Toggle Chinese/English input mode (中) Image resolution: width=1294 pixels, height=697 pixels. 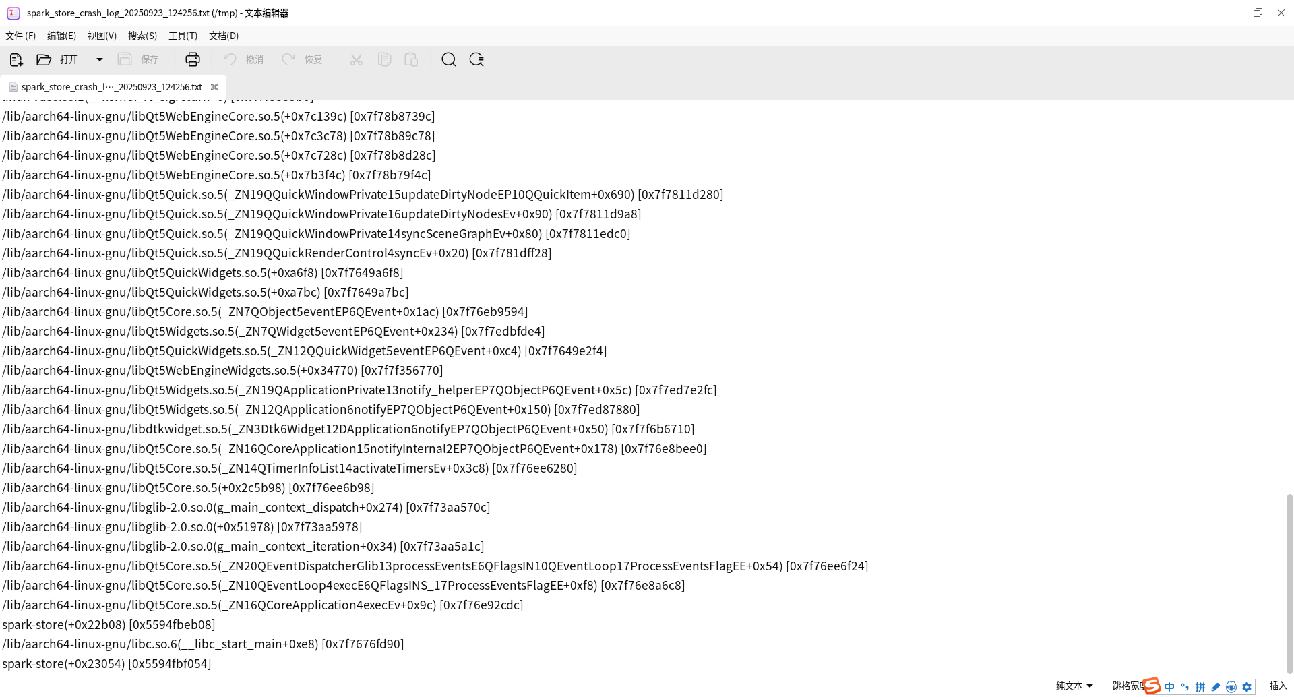point(1169,687)
